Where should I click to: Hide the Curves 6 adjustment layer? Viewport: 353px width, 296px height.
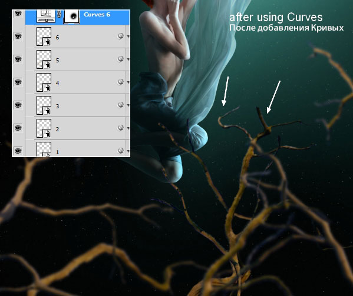18,14
